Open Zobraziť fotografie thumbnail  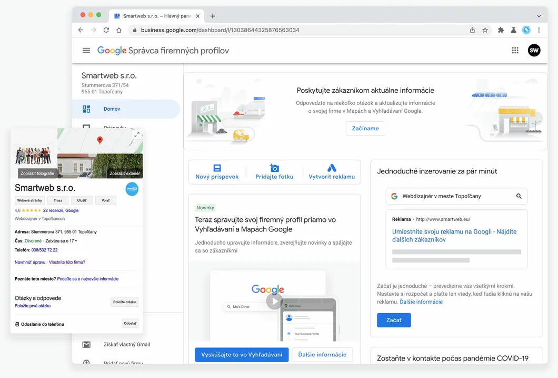click(x=37, y=173)
